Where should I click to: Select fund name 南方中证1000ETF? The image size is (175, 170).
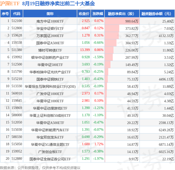(x=50, y=21)
